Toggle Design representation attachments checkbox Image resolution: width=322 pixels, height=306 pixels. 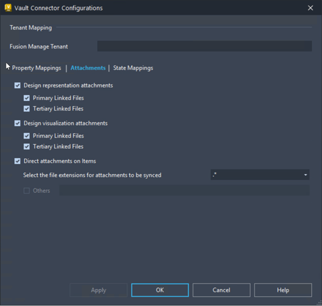tap(18, 85)
